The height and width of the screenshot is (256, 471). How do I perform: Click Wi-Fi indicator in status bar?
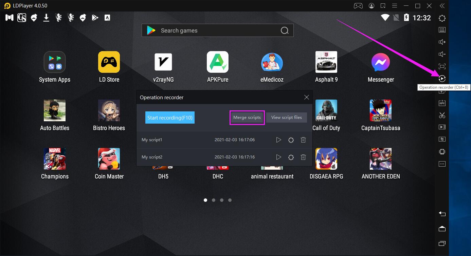(385, 18)
